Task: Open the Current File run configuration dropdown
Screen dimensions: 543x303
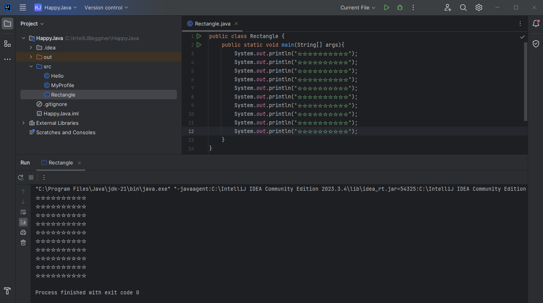Action: [358, 7]
